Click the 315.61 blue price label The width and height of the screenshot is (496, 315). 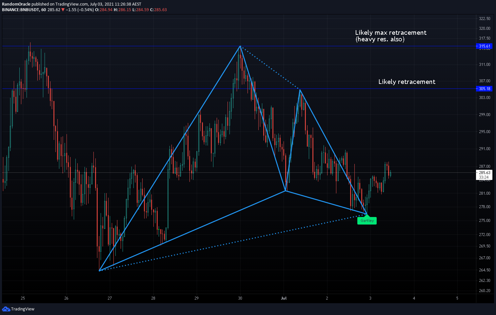click(485, 46)
